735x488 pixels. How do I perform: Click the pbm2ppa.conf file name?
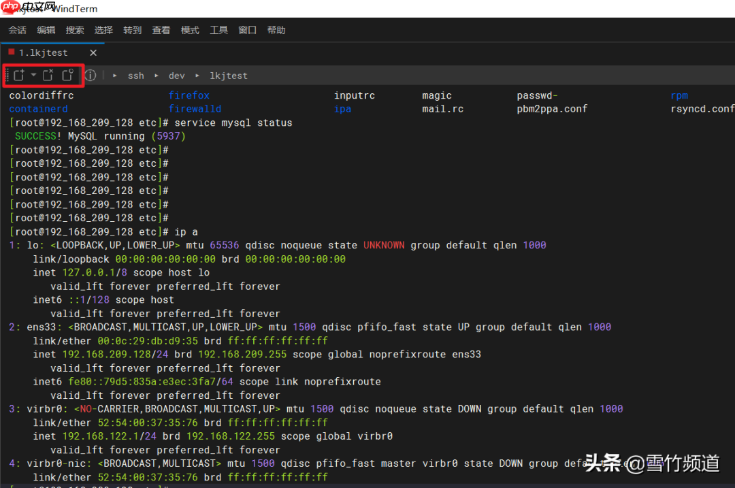pos(552,109)
